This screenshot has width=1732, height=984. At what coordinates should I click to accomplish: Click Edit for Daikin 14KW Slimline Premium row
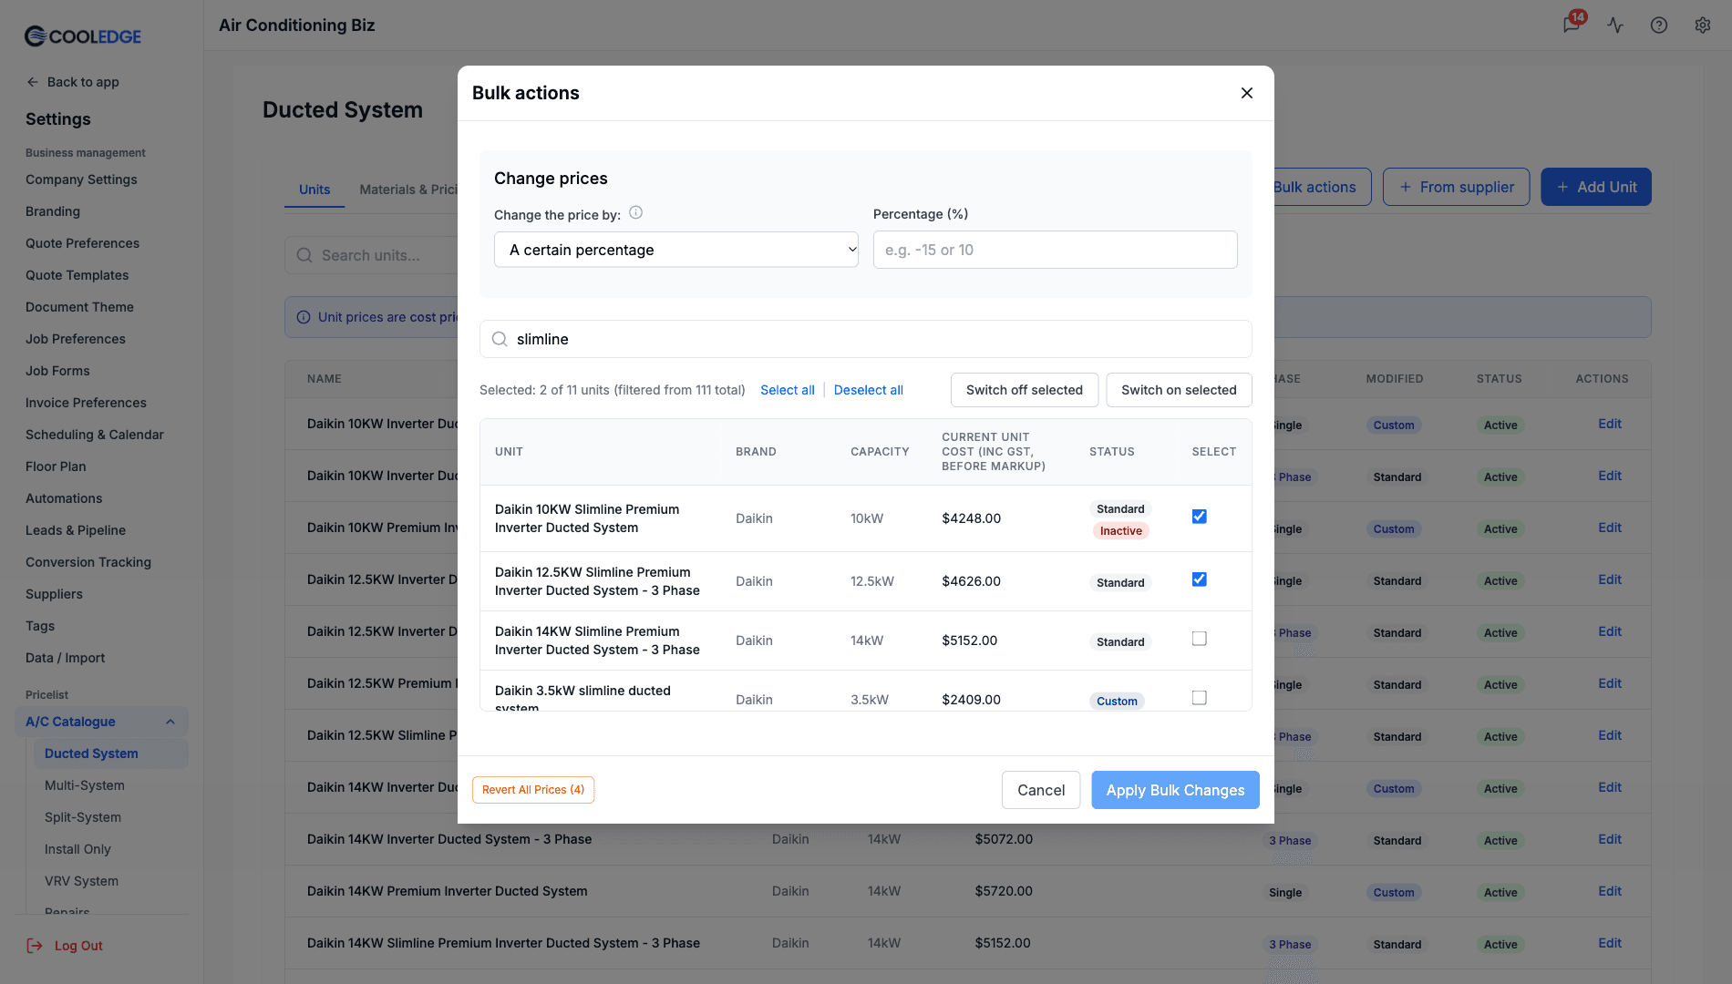1610,943
